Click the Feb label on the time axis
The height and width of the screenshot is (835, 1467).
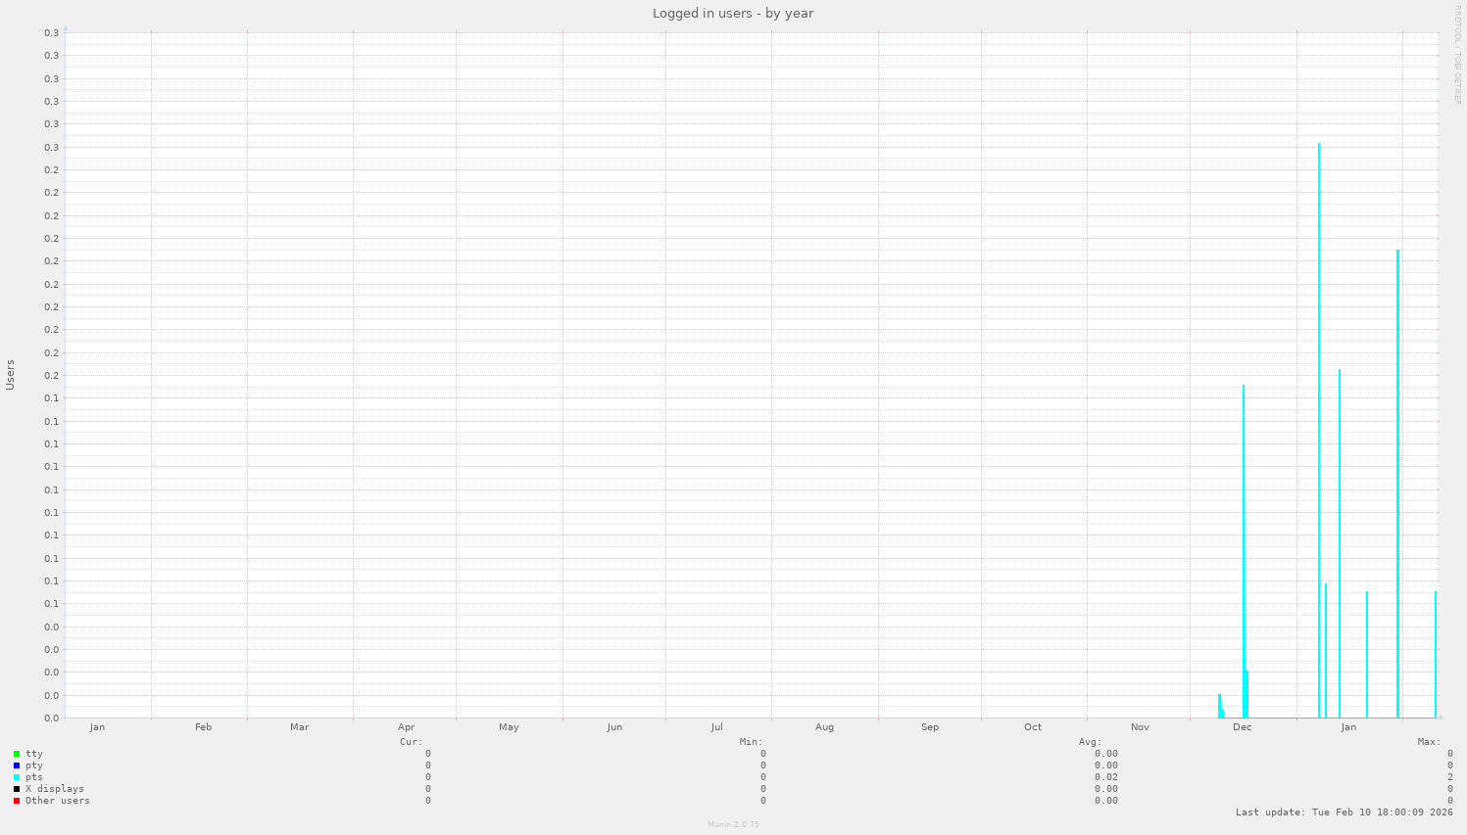pyautogui.click(x=203, y=727)
